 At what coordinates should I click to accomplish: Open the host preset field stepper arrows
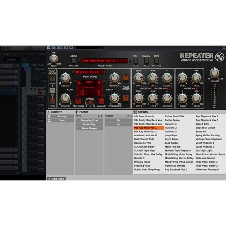point(100,48)
